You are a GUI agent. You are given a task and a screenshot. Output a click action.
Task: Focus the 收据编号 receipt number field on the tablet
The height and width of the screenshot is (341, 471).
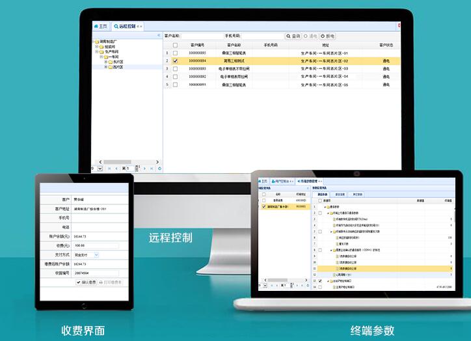[x=96, y=273]
